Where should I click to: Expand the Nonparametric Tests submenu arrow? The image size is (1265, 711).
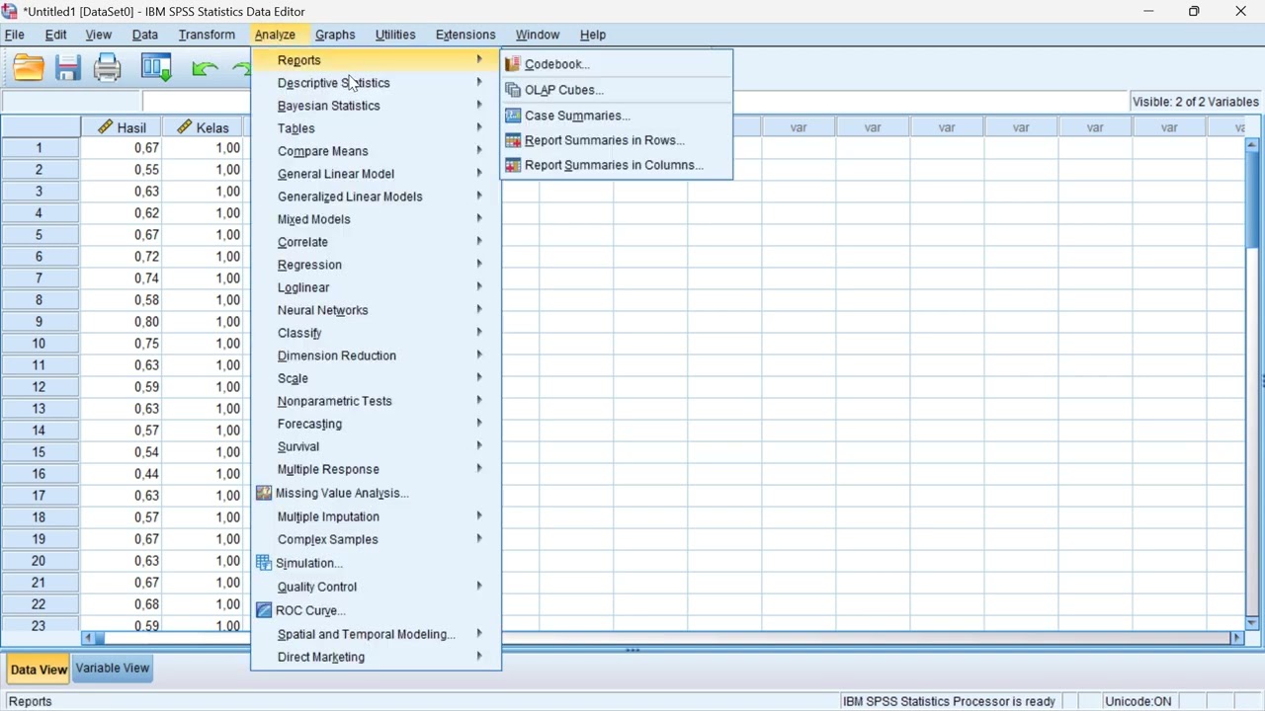pos(479,401)
